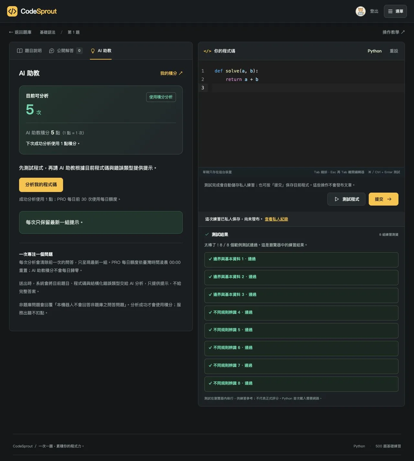Viewport: 414px width, 461px height.
Task: Select the 邊界與基本資料 1・通過 result row
Action: (301, 260)
